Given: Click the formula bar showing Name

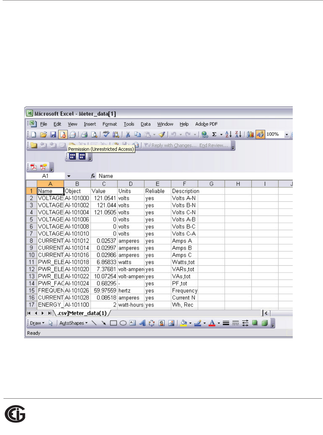Looking at the screenshot, I should click(195, 176).
